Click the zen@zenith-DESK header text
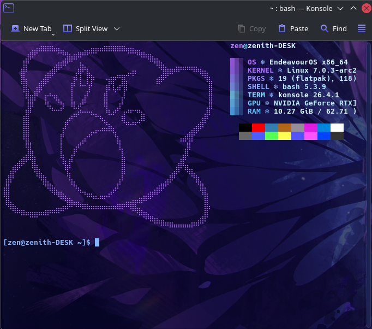The image size is (372, 329). coord(263,46)
